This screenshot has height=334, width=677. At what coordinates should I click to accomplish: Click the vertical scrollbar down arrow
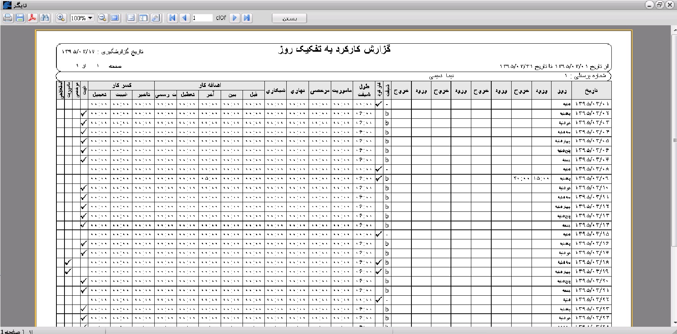(674, 323)
